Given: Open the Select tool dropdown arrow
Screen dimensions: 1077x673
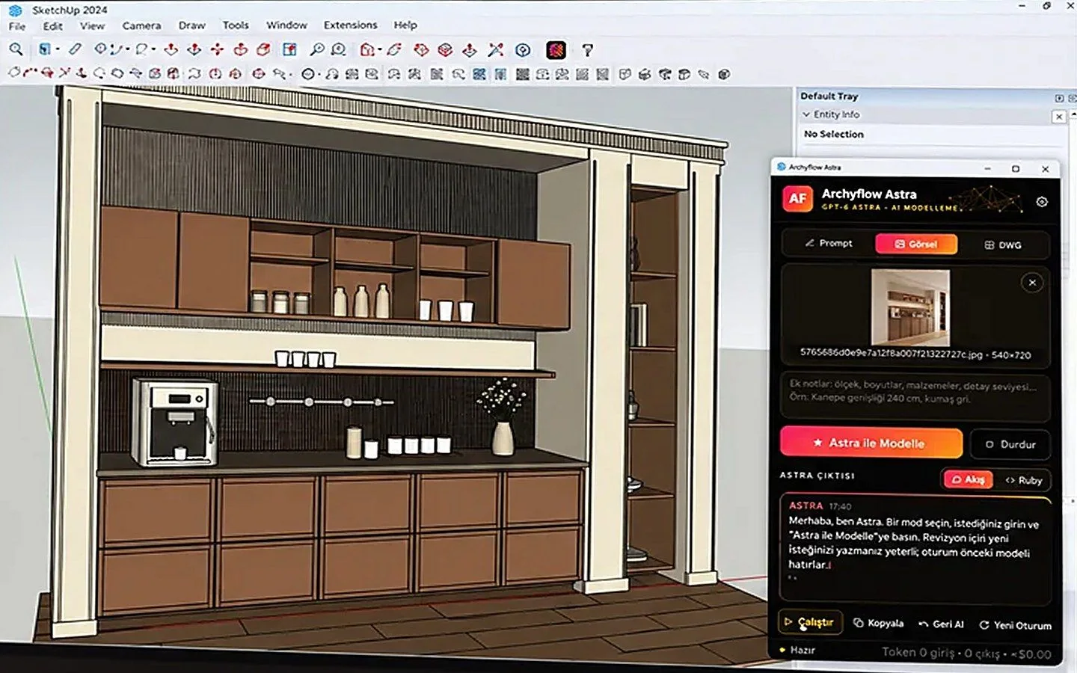Looking at the screenshot, I should (x=58, y=50).
